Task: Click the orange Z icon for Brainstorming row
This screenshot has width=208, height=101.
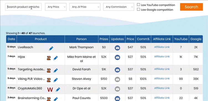Action: coord(49,99)
